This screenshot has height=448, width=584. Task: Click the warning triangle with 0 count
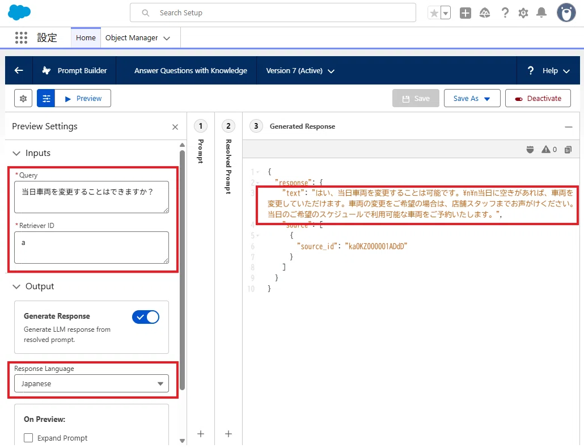549,149
